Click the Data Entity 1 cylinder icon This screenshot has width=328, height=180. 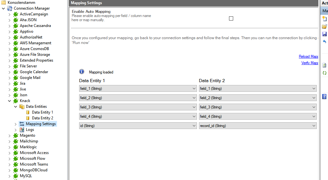point(28,112)
